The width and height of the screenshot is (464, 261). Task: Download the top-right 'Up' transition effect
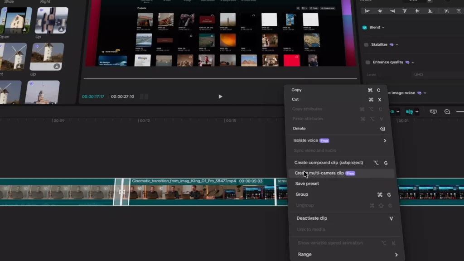click(x=61, y=29)
